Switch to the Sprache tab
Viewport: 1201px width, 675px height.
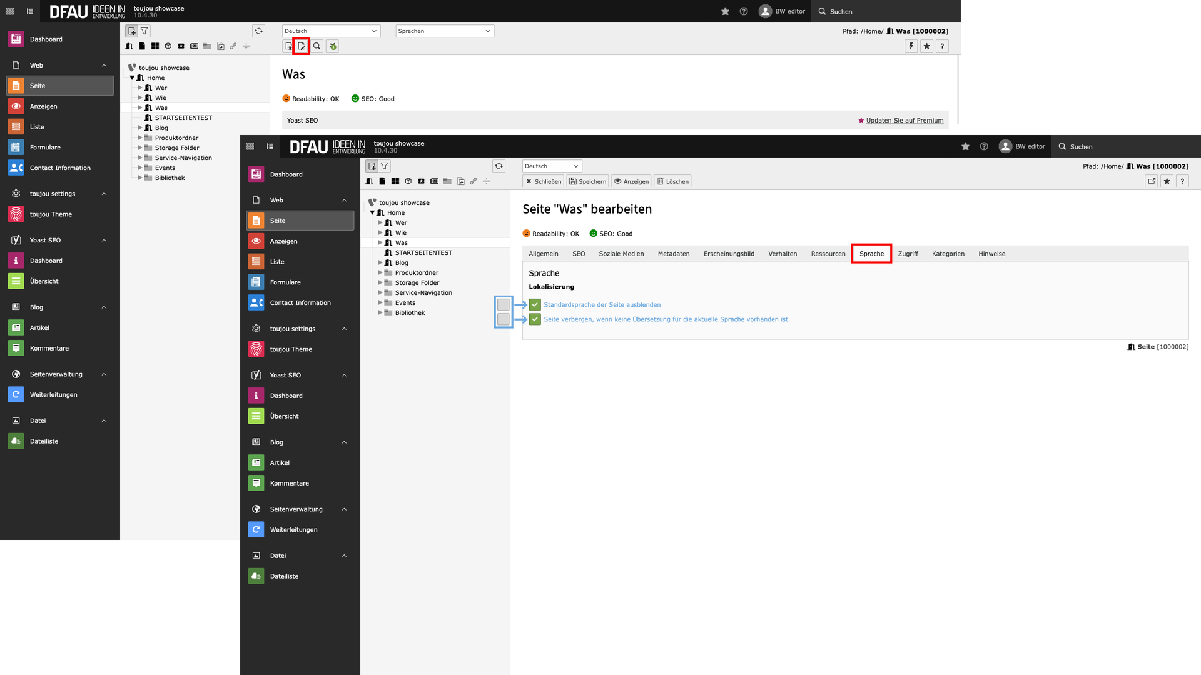871,254
